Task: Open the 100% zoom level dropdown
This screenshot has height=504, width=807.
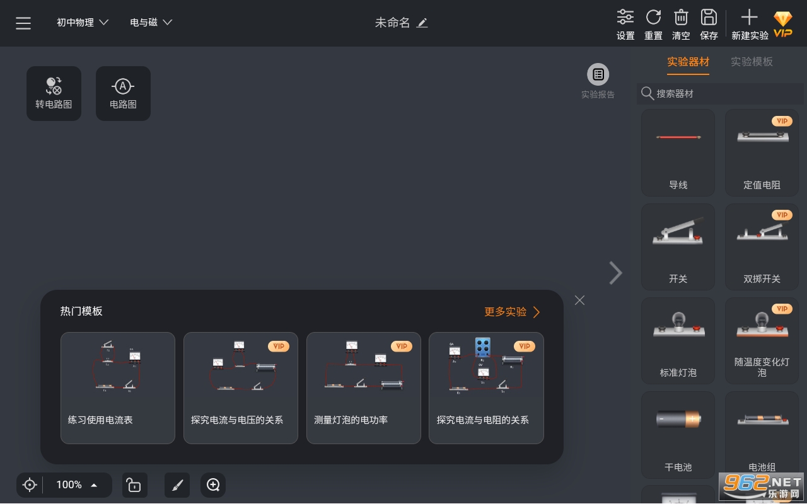Action: coord(77,485)
